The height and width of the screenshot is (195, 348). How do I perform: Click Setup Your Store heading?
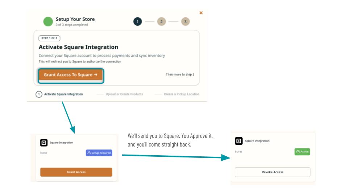[75, 19]
